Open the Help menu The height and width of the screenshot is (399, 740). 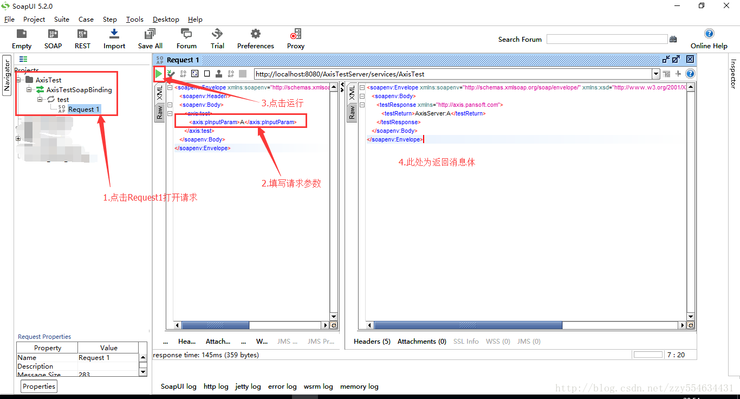pos(195,19)
